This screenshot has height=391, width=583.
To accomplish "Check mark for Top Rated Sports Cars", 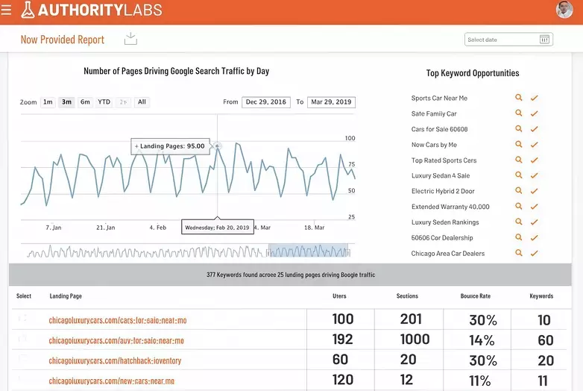I will point(535,160).
